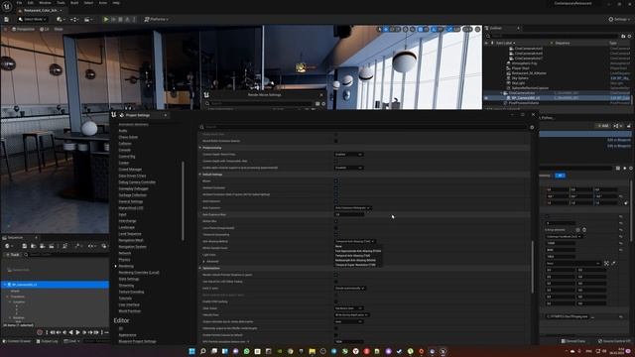The image size is (635, 357).
Task: Select the Rendering category
Action: pos(126,267)
